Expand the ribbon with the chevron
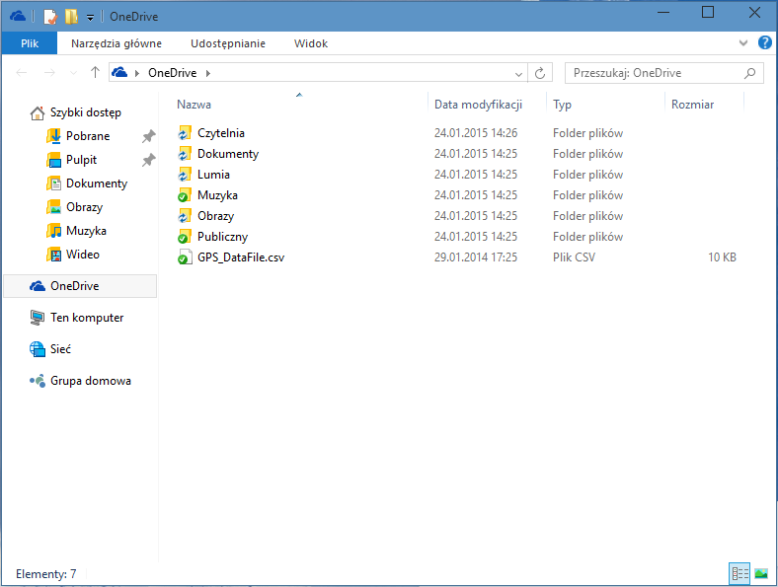This screenshot has height=587, width=778. [743, 43]
